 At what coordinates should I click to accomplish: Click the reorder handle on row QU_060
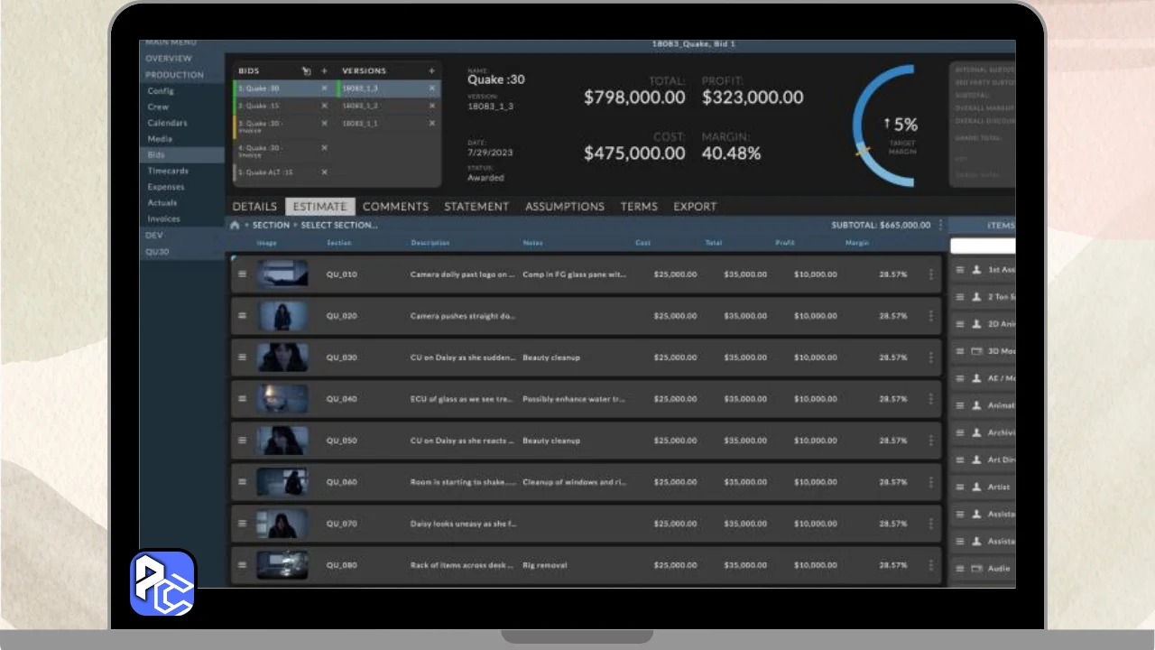pyautogui.click(x=242, y=482)
